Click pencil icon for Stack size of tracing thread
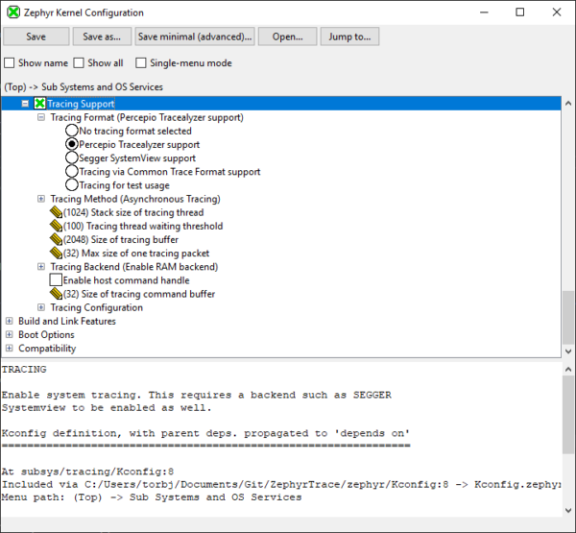 56,212
